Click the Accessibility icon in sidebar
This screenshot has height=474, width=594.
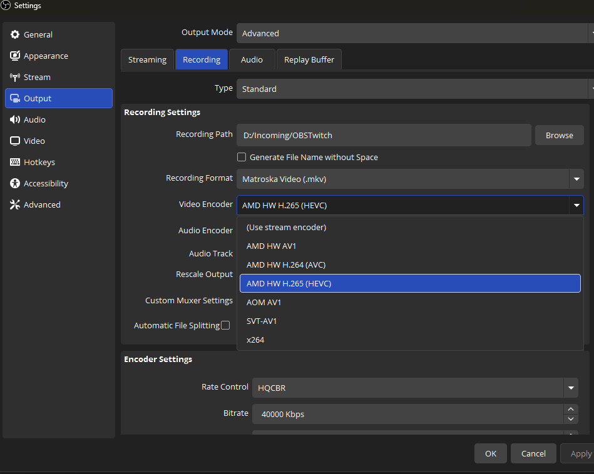pos(15,184)
